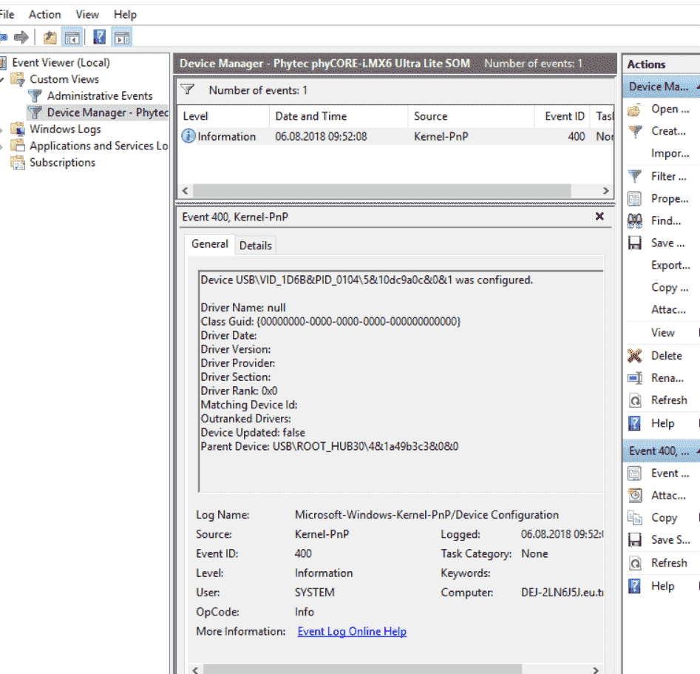Select Import Custom View action
This screenshot has height=674, width=700.
[x=670, y=153]
